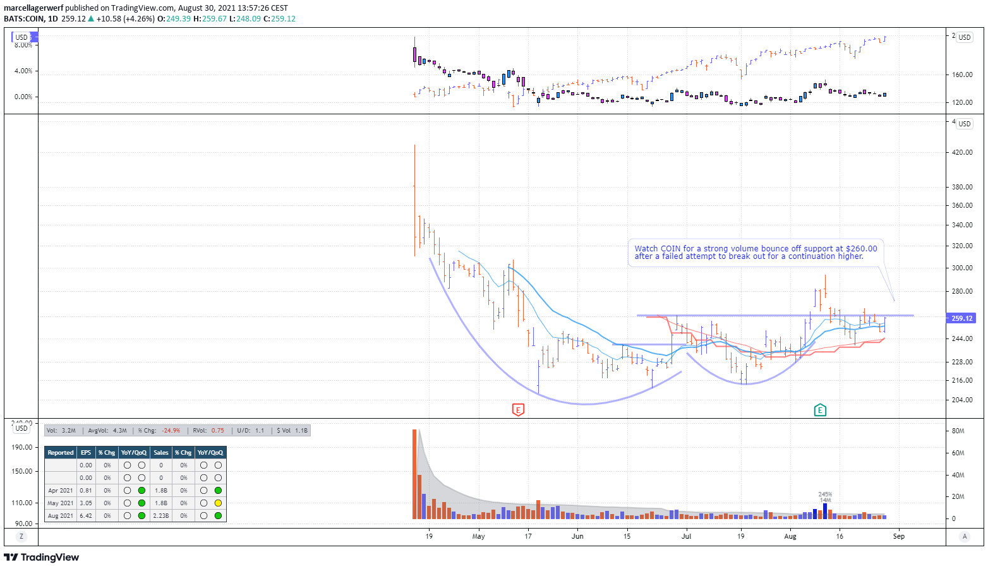Click the Sales column header

161,452
